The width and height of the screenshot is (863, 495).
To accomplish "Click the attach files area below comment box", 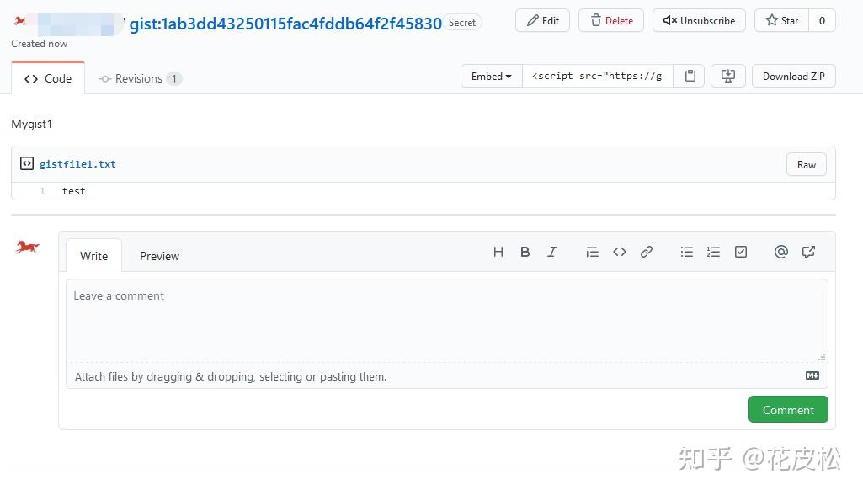I will (x=447, y=376).
